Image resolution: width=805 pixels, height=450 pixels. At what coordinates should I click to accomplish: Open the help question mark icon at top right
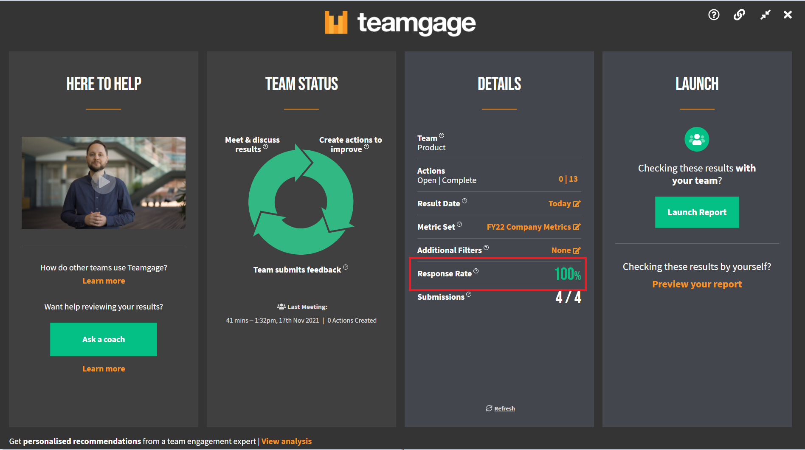[714, 15]
